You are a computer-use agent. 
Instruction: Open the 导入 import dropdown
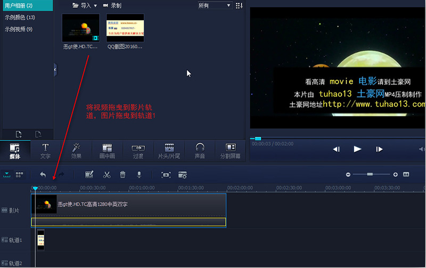85,5
